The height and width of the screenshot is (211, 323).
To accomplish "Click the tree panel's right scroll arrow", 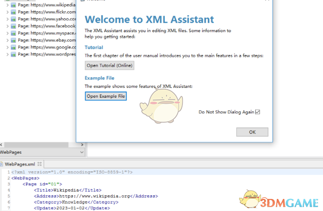I will coord(82,145).
